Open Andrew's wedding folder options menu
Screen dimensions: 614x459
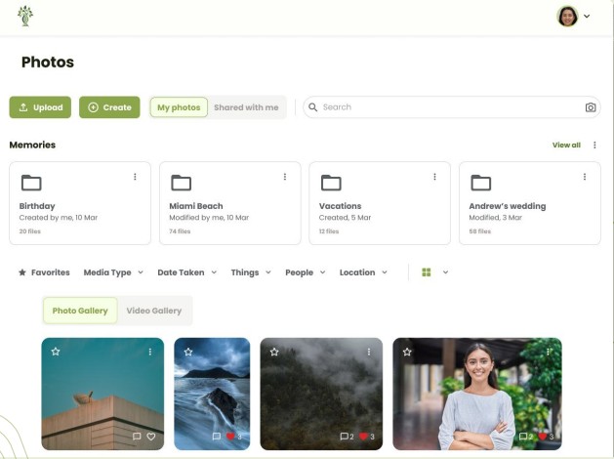[x=585, y=177]
